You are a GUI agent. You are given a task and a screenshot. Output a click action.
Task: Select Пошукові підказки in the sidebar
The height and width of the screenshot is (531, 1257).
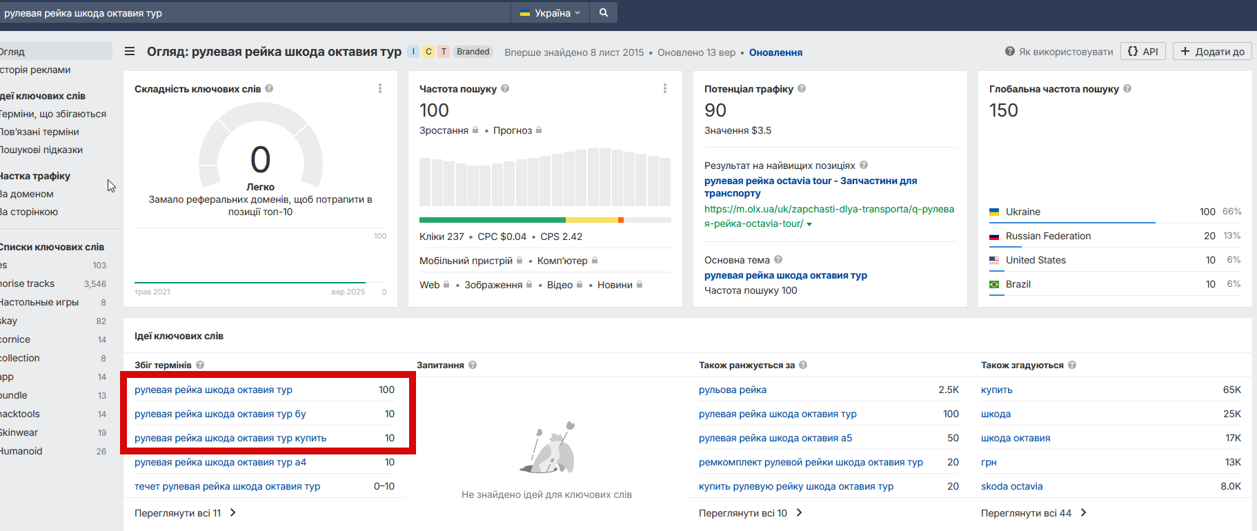pyautogui.click(x=41, y=150)
